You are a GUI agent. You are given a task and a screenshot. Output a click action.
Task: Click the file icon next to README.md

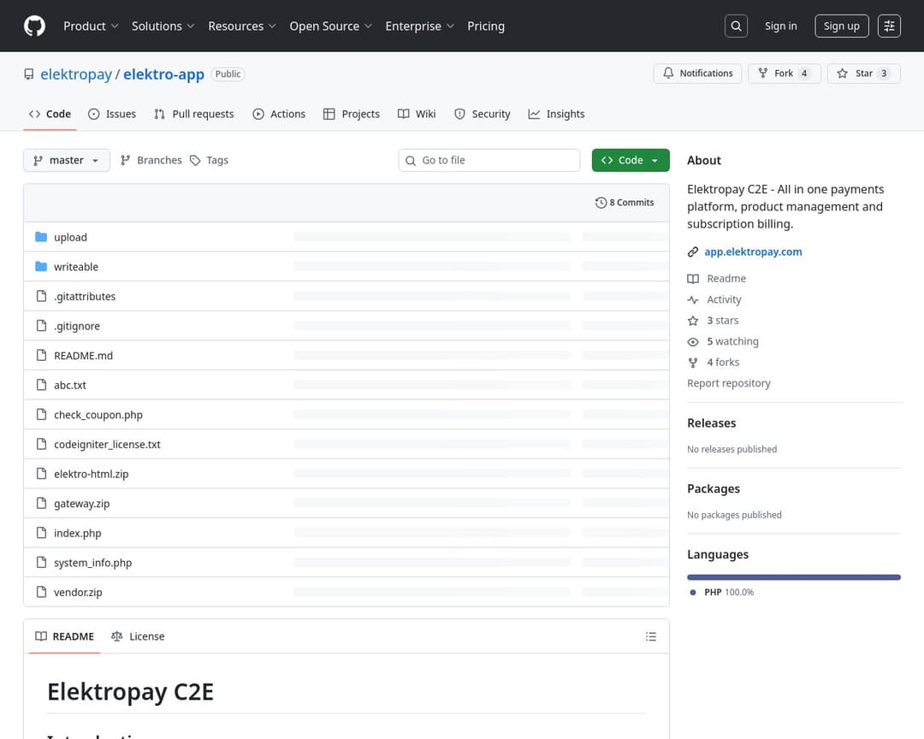pyautogui.click(x=41, y=355)
